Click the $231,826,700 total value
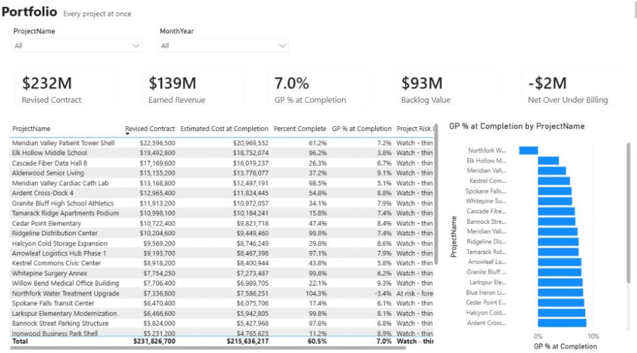Screen dimensions: 637x353 155,341
